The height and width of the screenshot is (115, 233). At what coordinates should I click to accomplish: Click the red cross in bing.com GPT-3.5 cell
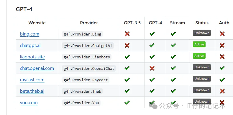click(127, 34)
